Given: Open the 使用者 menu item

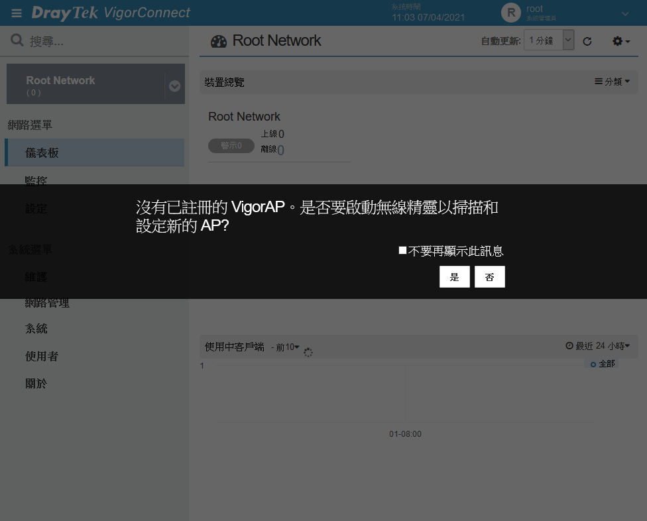Looking at the screenshot, I should [x=42, y=357].
